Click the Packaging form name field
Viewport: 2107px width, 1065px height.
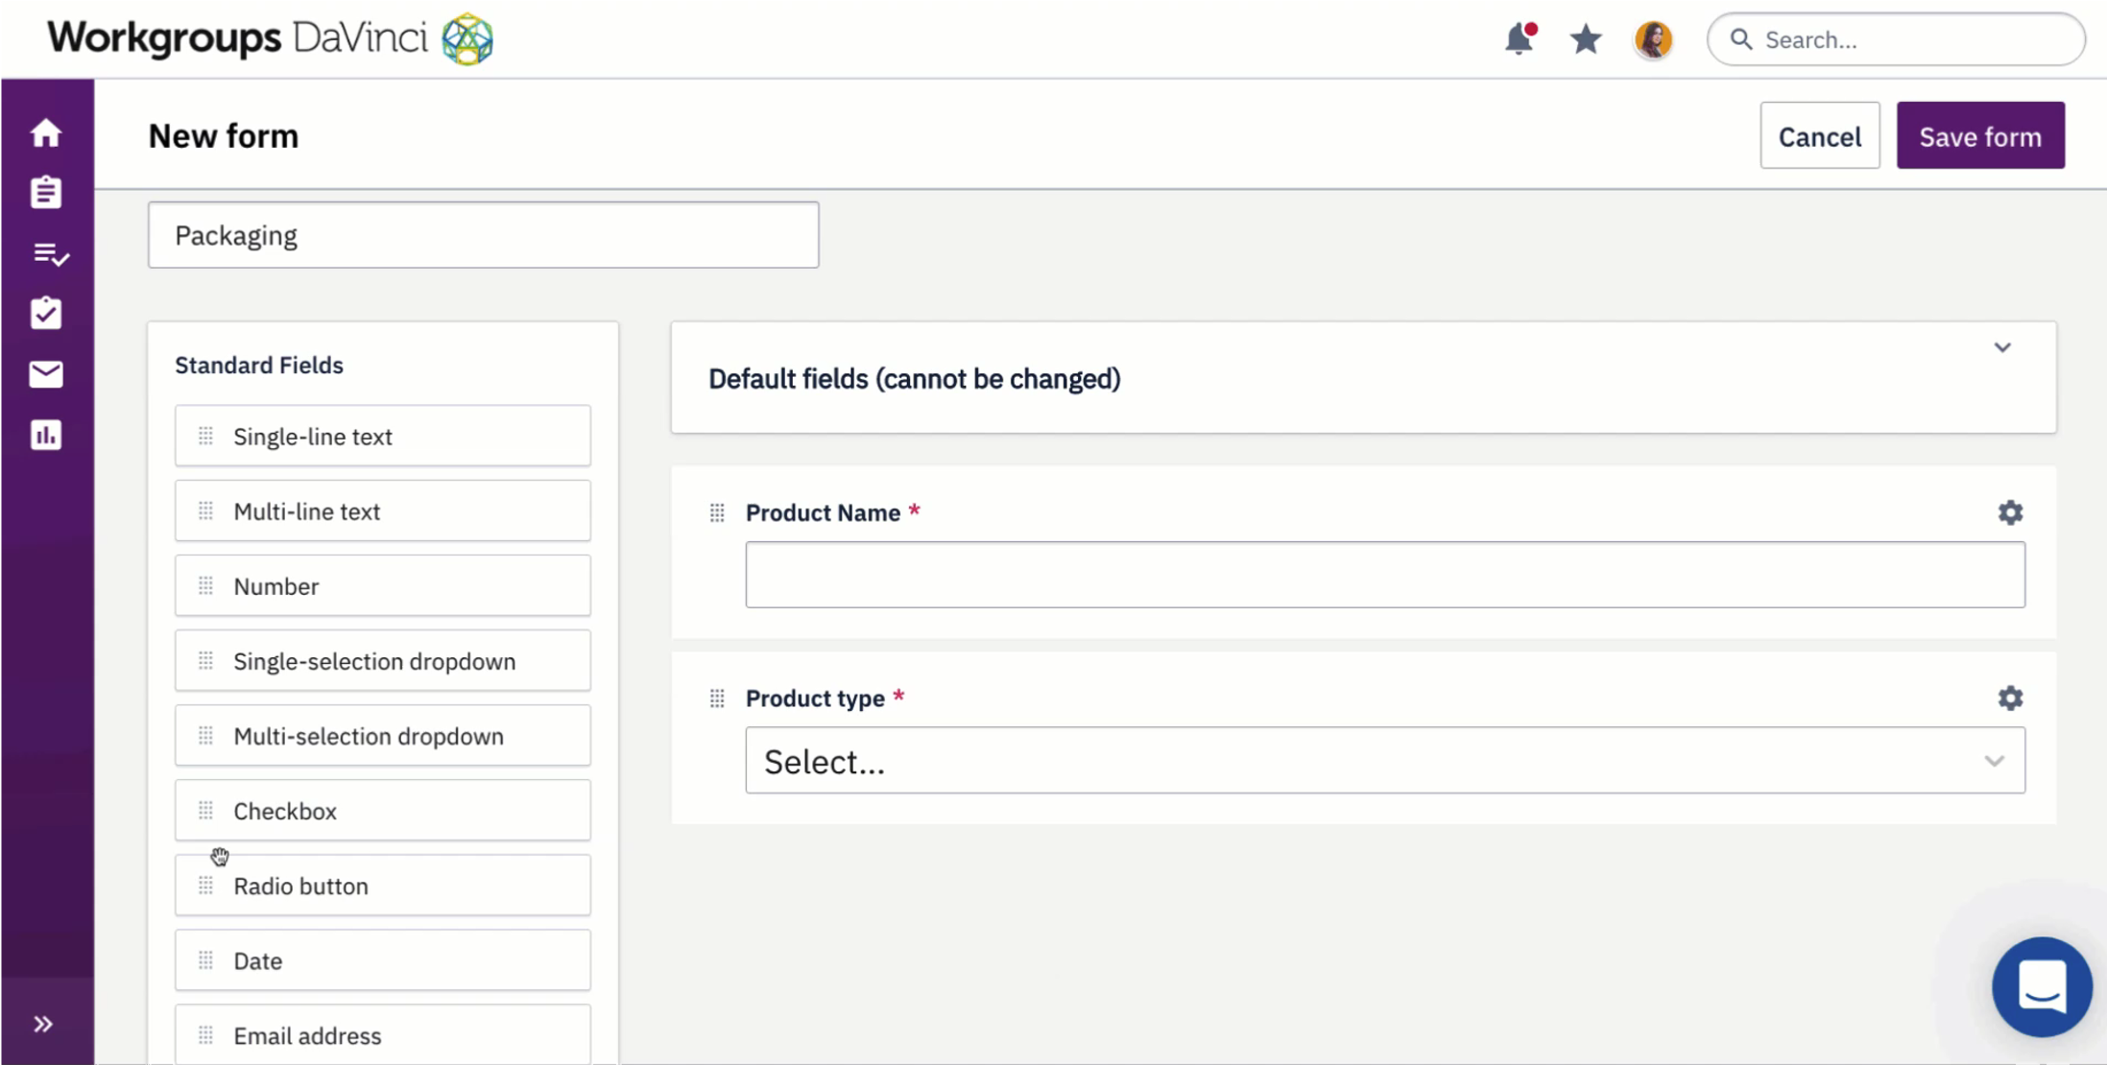click(483, 235)
